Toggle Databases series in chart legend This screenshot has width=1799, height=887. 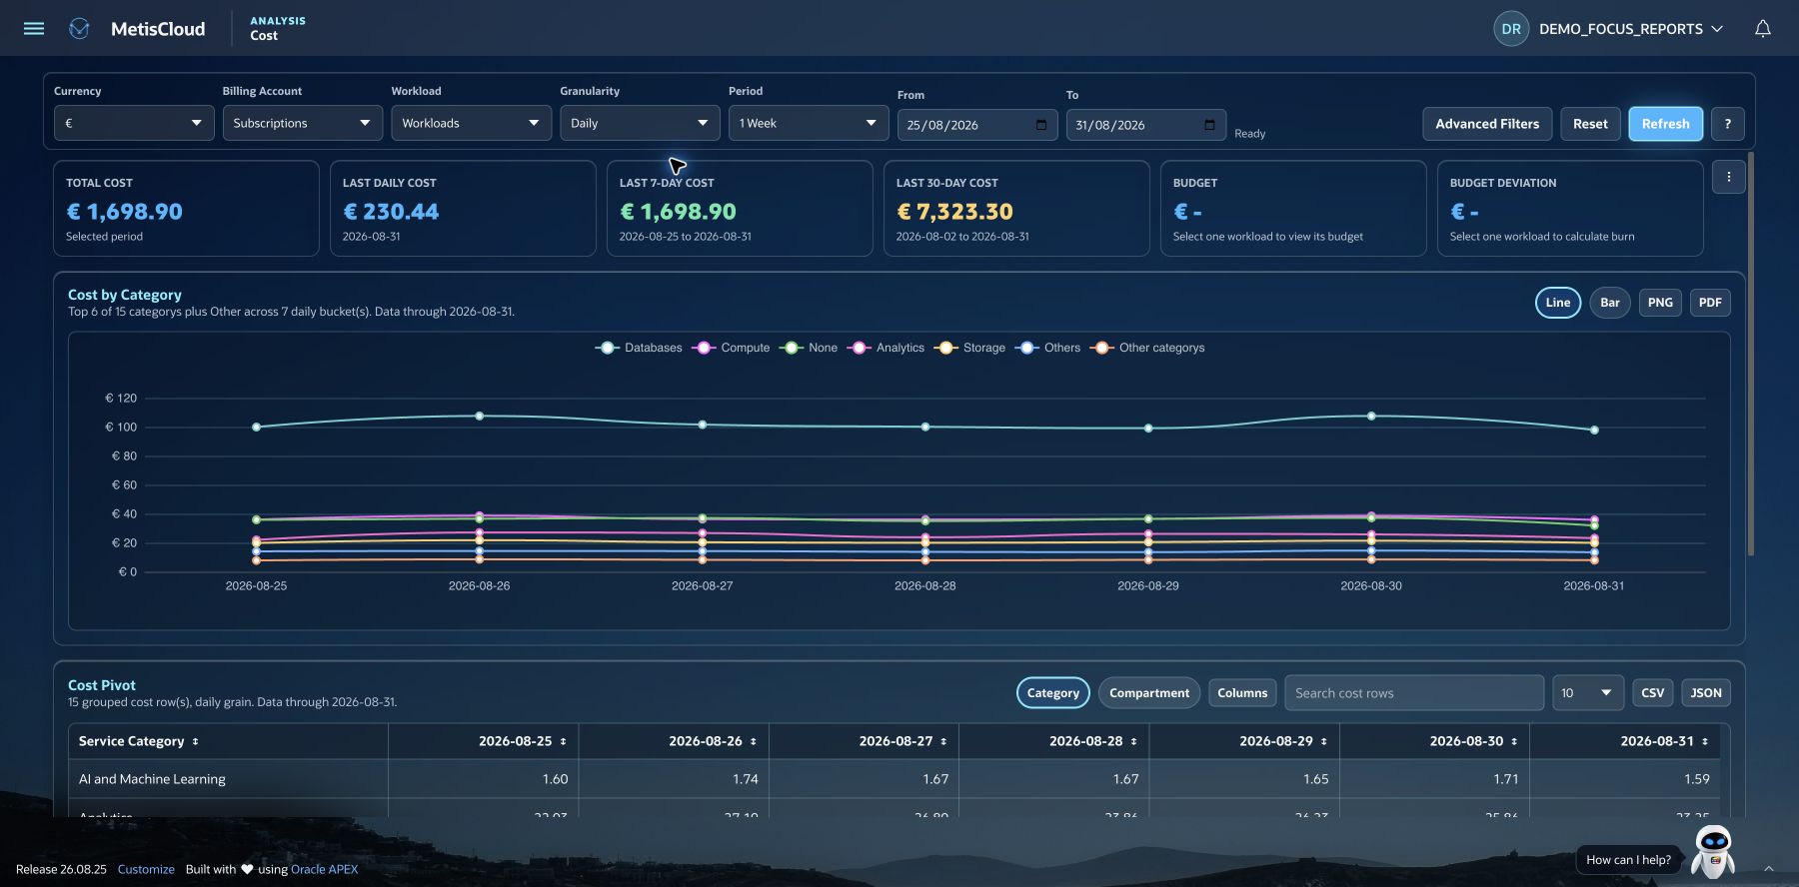639,348
